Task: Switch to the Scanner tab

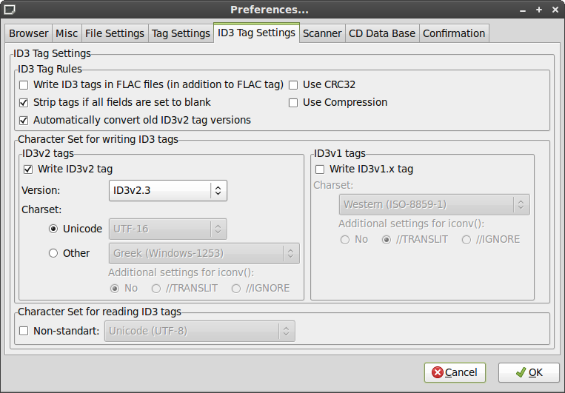Action: (322, 33)
